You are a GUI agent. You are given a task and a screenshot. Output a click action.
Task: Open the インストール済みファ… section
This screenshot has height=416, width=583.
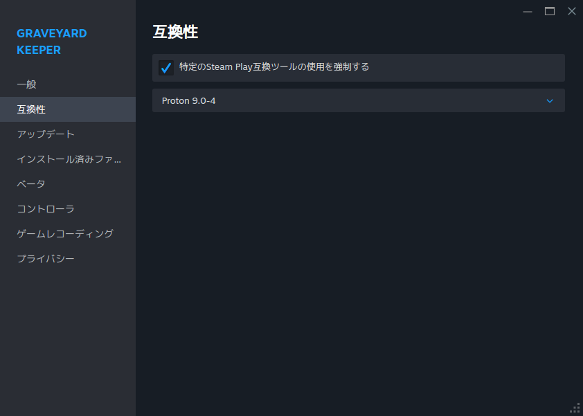[x=69, y=159]
